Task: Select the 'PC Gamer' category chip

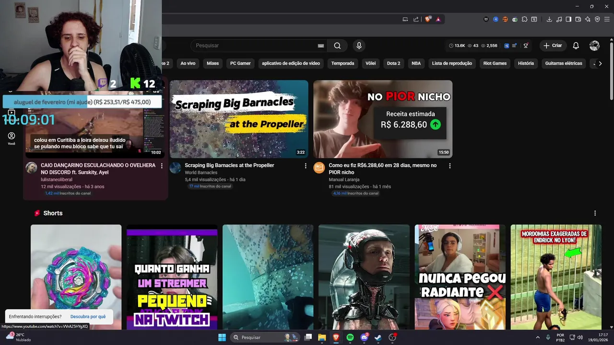Action: 240,63
